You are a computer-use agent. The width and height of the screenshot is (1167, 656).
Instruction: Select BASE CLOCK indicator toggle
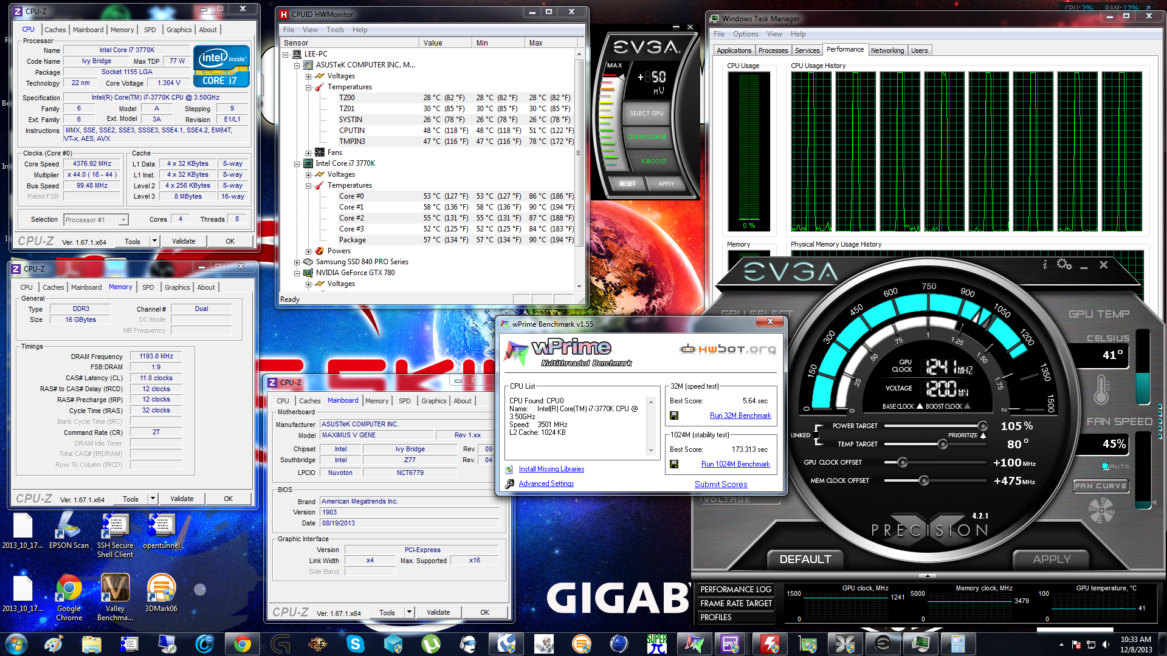[920, 406]
